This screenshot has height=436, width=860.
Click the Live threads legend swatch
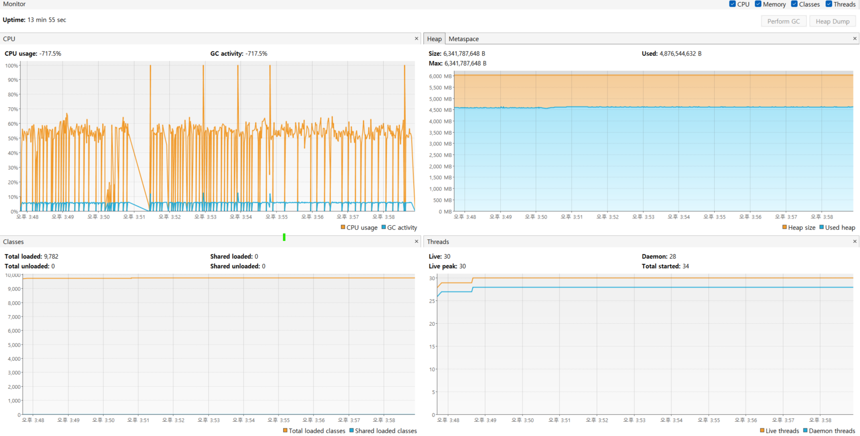(762, 430)
